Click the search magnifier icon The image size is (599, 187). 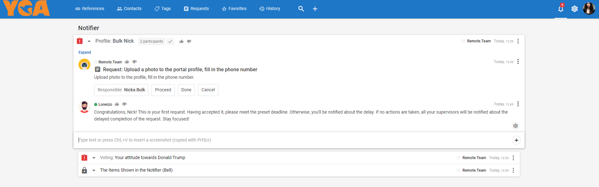pos(301,9)
